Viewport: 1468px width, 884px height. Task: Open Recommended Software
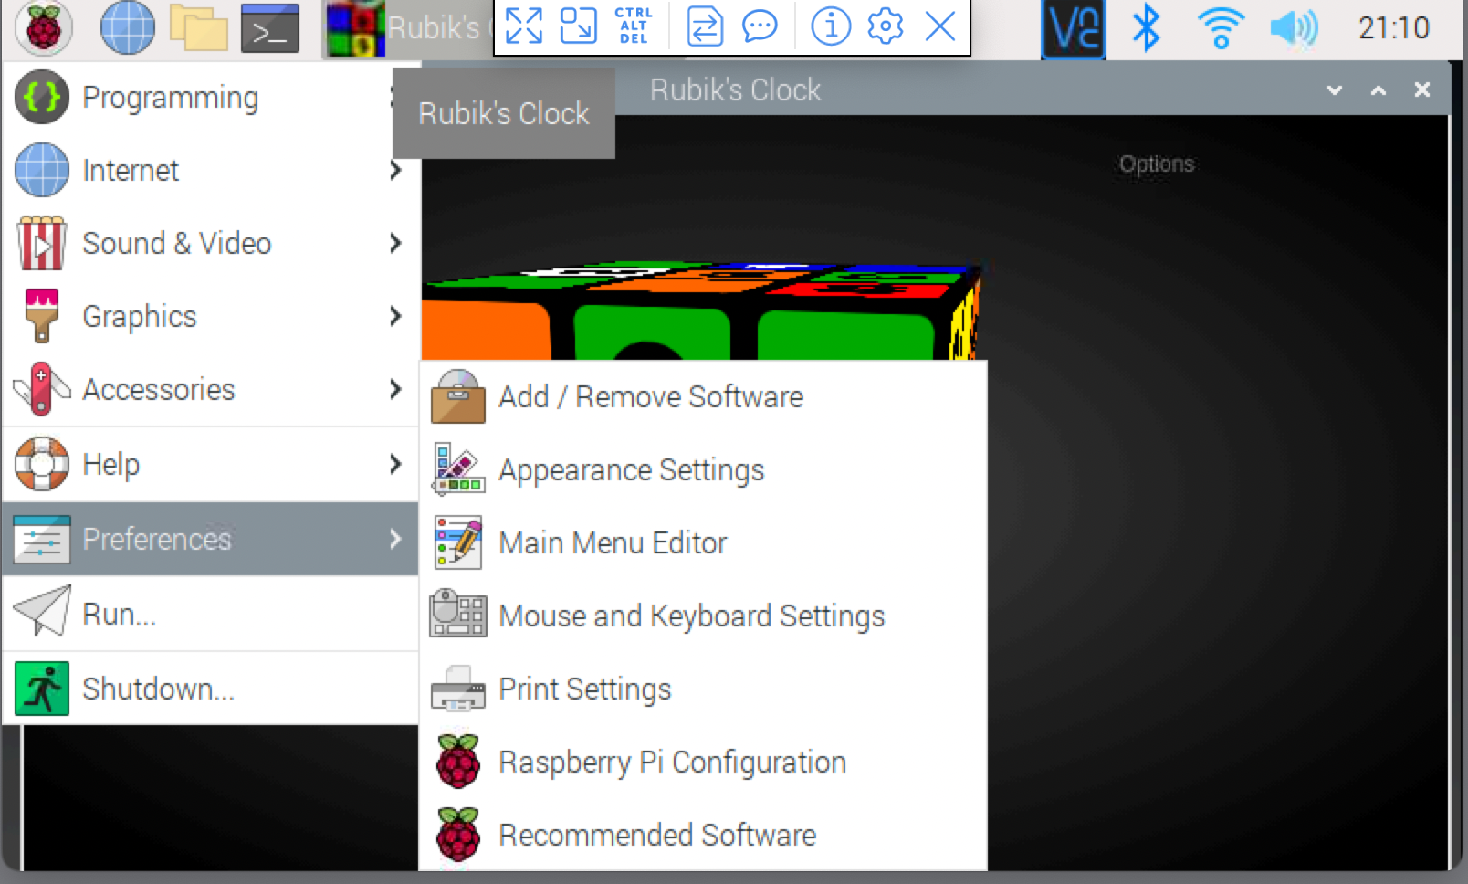(703, 835)
